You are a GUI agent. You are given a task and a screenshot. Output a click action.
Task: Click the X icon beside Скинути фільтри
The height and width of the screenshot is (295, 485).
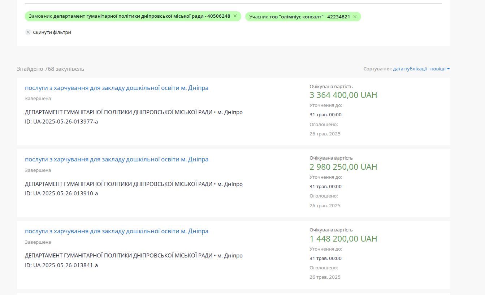[x=28, y=32]
